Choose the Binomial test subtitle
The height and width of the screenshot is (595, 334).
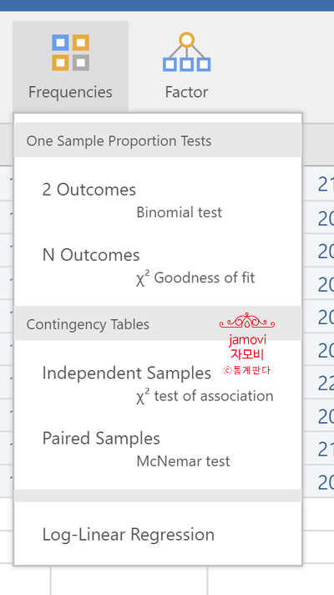tap(180, 212)
